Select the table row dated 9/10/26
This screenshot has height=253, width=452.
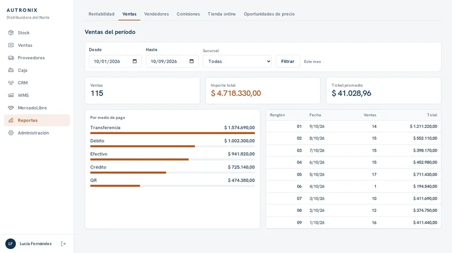pyautogui.click(x=354, y=126)
